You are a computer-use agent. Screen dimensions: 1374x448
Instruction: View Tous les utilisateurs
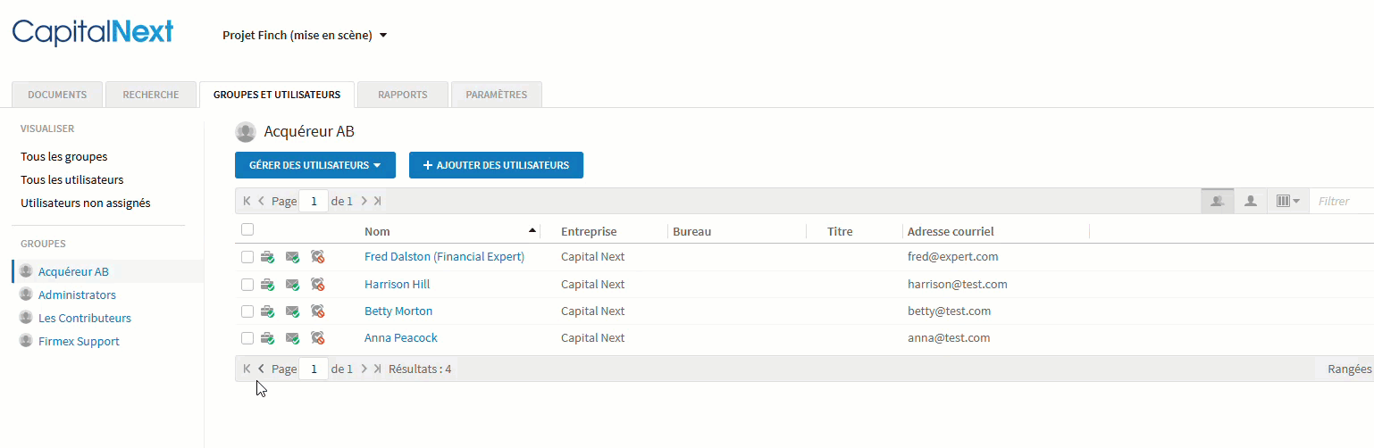(72, 179)
